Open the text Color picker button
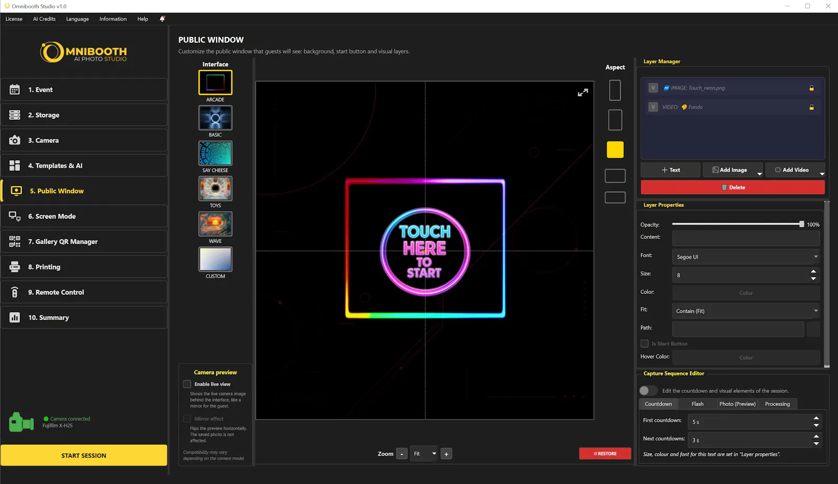The width and height of the screenshot is (838, 484). 746,293
